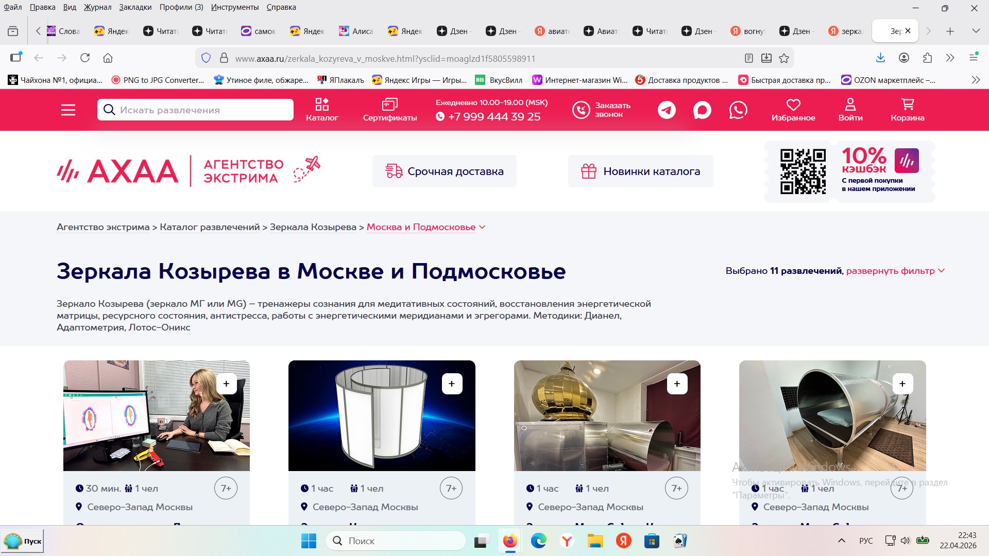This screenshot has width=989, height=556.
Task: Click the Telegram contact icon
Action: click(667, 110)
